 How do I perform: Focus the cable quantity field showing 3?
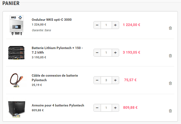[106, 80]
